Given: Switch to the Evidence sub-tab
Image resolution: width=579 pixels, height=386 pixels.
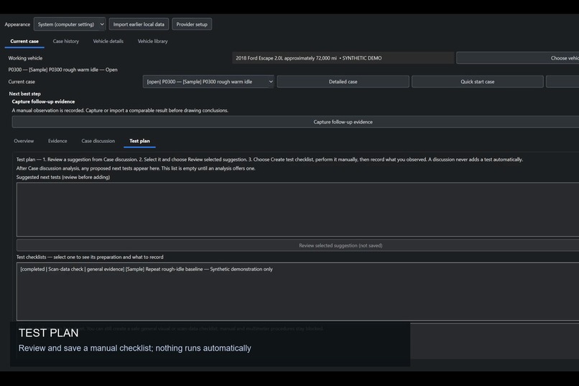Looking at the screenshot, I should 57,141.
